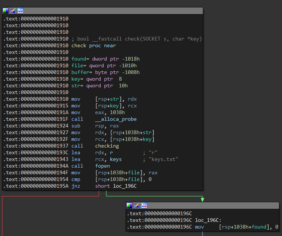Select the buffer variable definition line
282x236 pixels.
pyautogui.click(x=106, y=72)
